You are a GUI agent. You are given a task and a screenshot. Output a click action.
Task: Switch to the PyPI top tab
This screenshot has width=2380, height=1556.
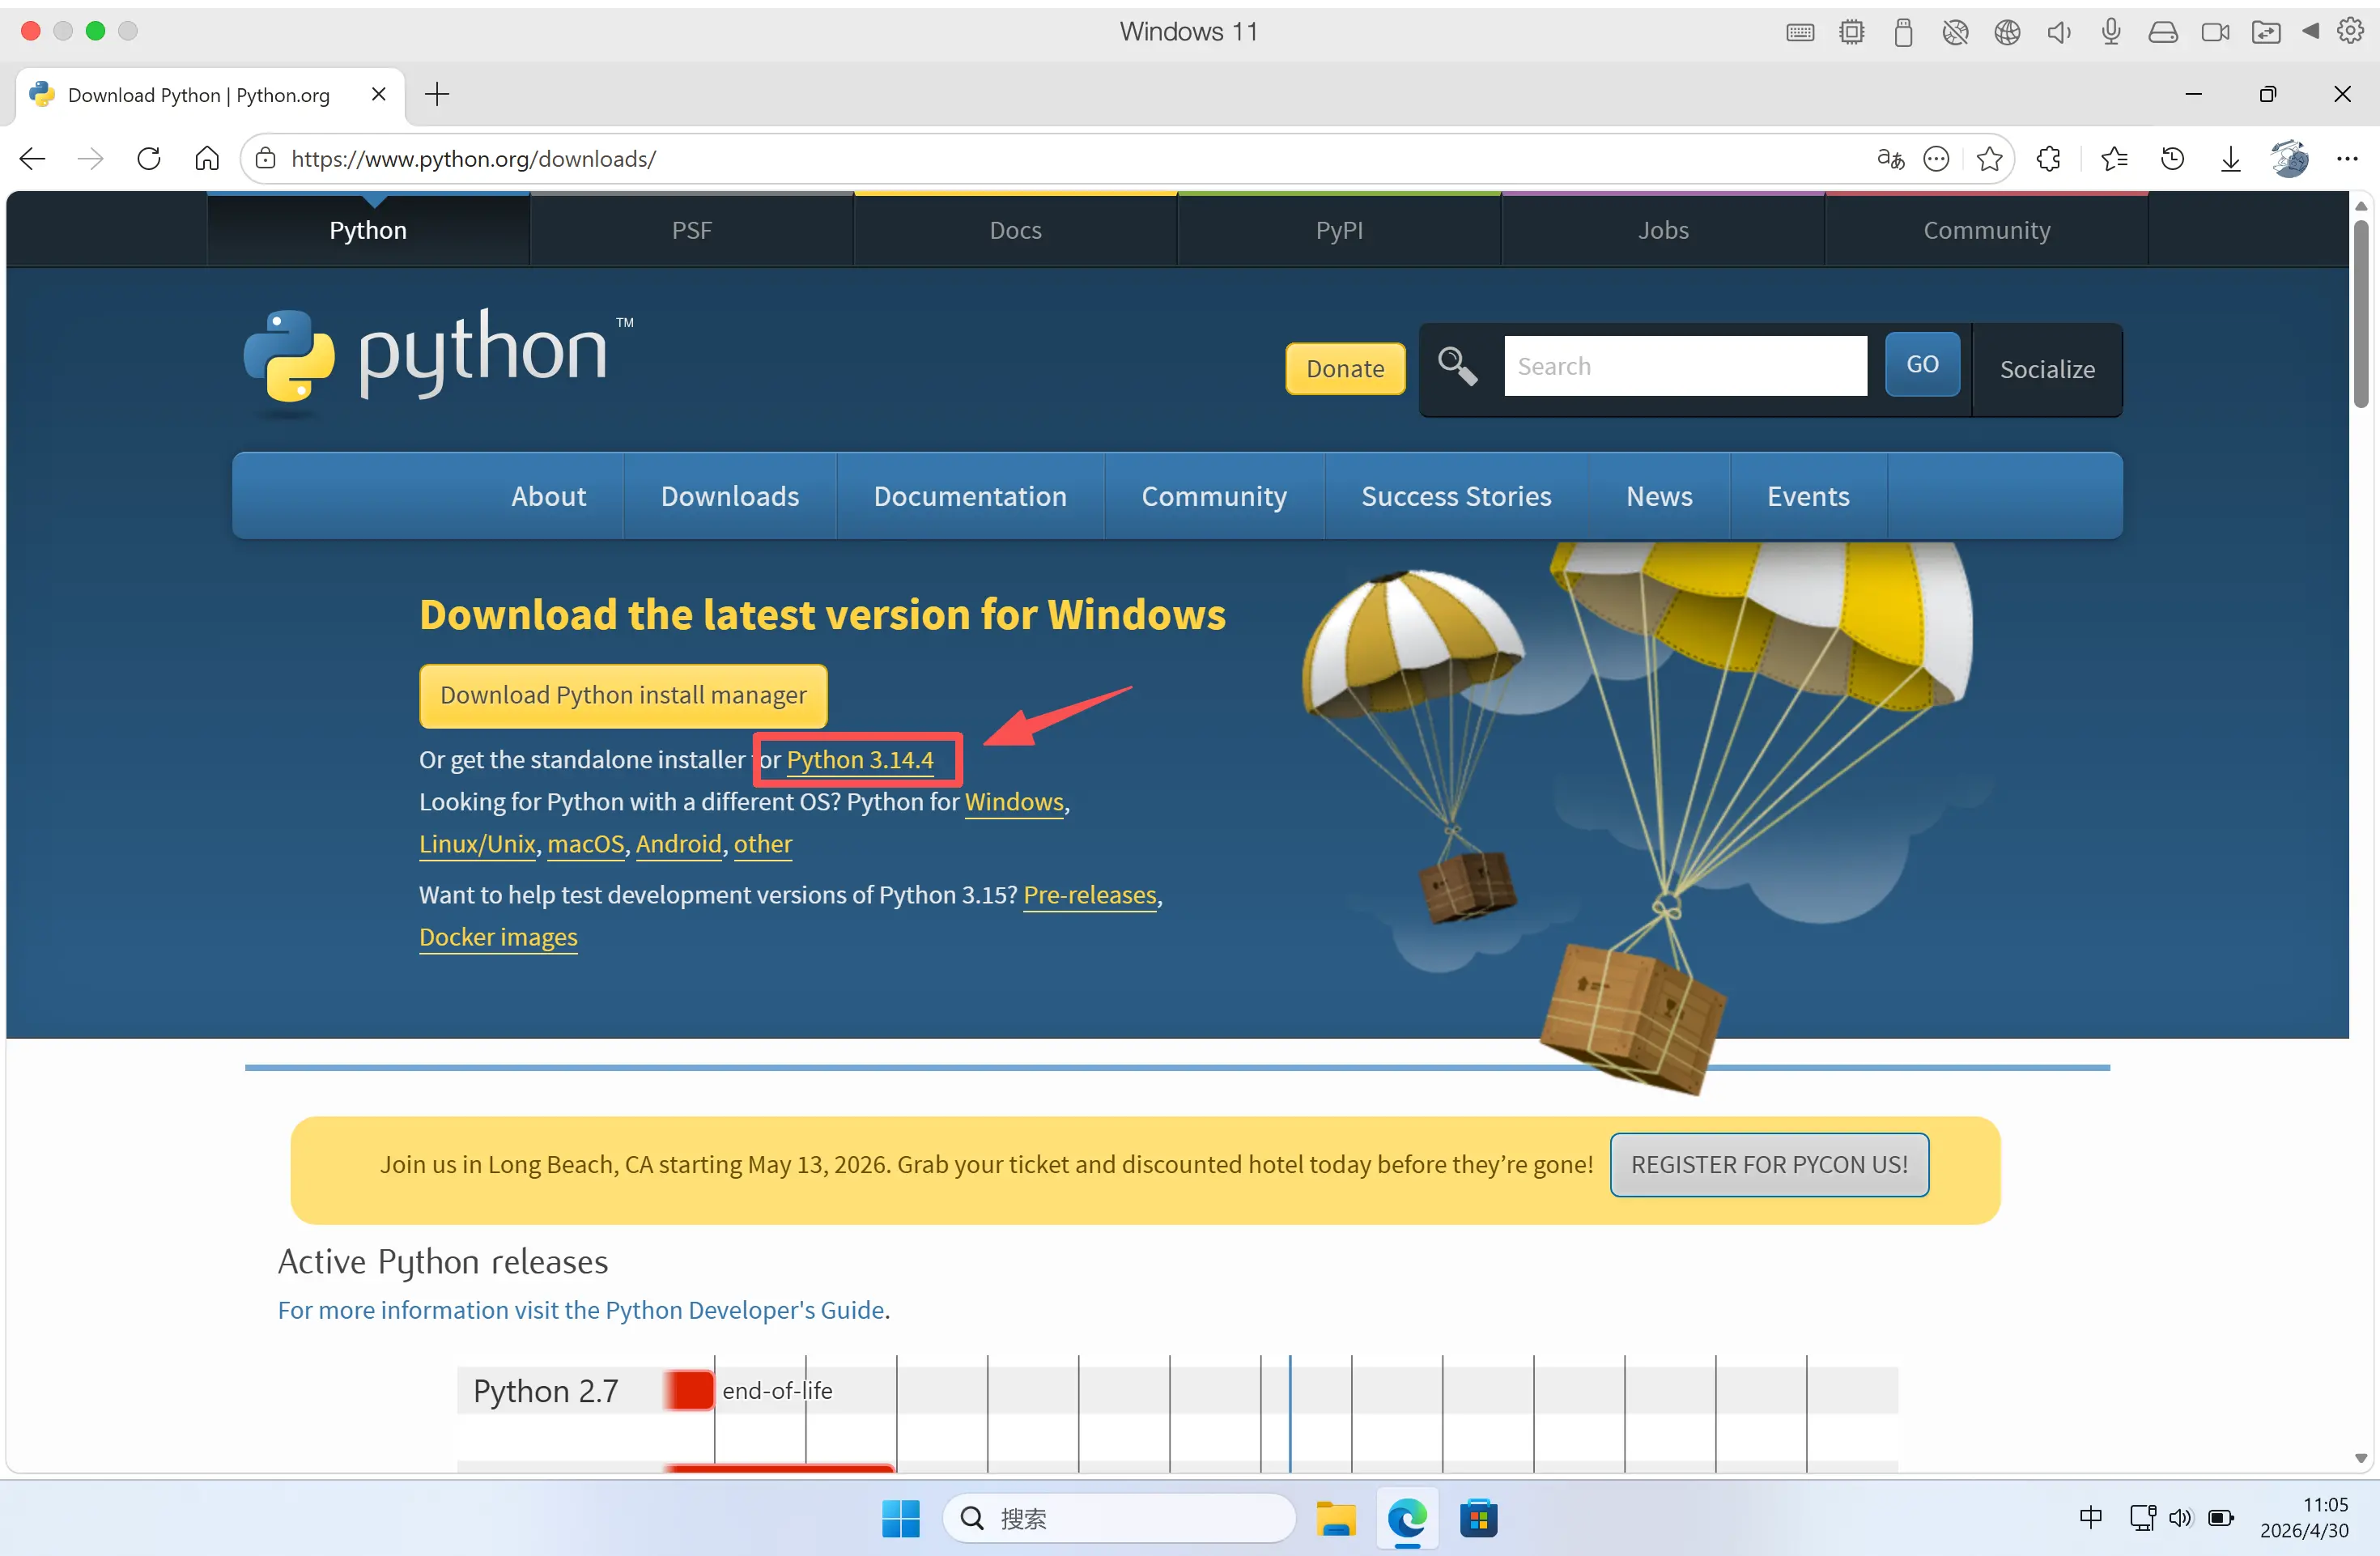(x=1339, y=230)
